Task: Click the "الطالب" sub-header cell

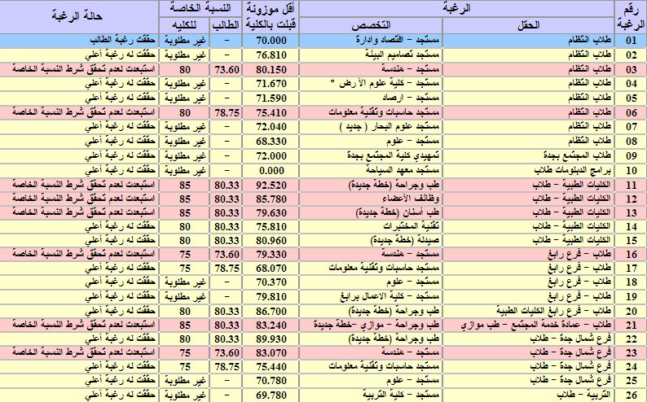Action: pos(225,24)
